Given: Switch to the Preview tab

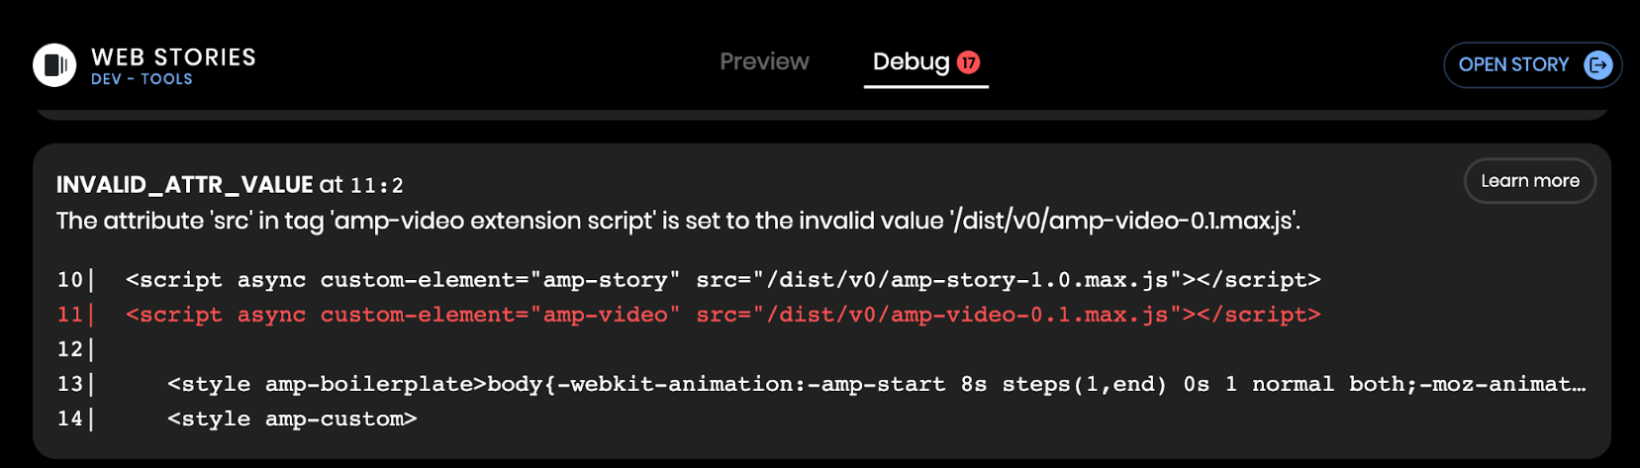Looking at the screenshot, I should [764, 61].
